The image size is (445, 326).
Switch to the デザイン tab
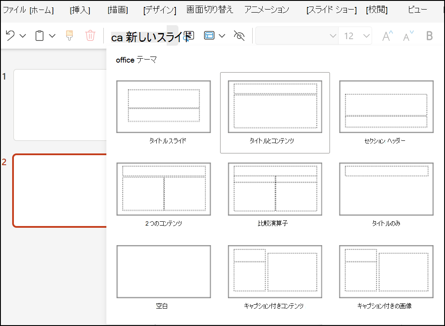160,10
